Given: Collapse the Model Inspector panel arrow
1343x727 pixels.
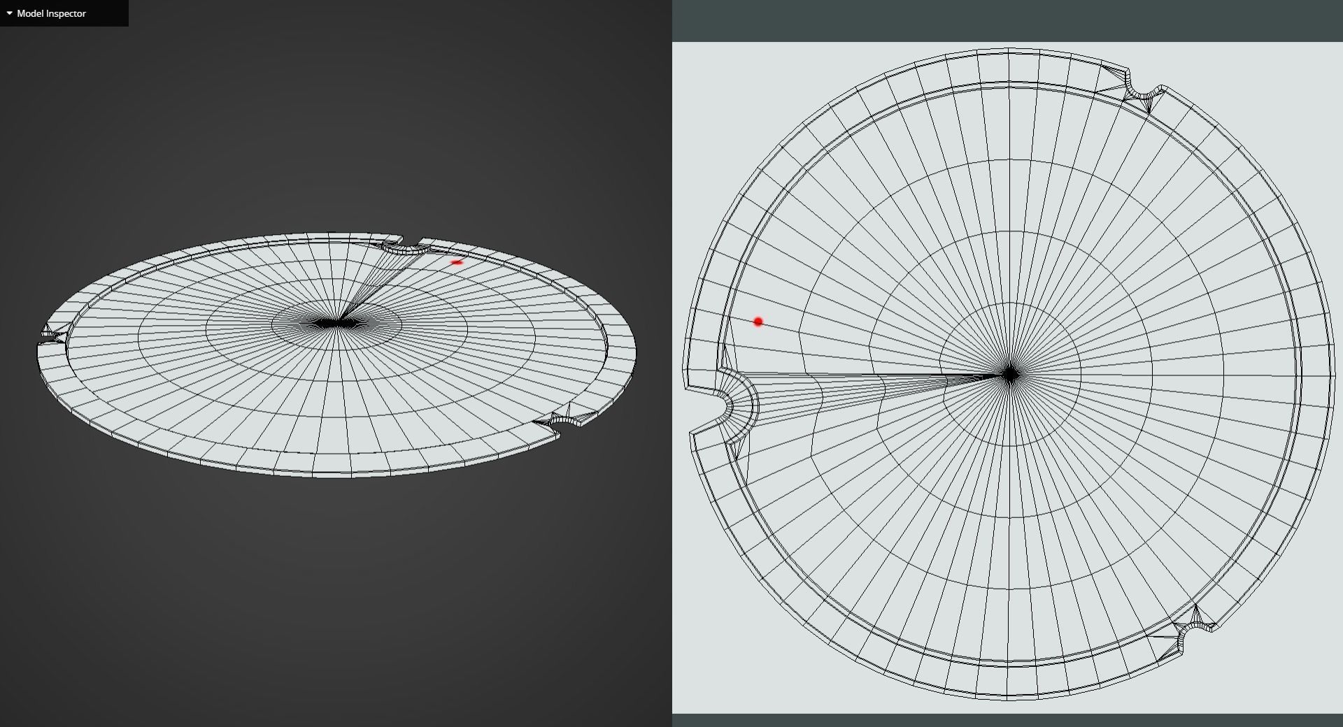Looking at the screenshot, I should (9, 13).
